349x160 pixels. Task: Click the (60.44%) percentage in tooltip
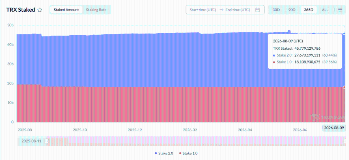tap(329, 55)
